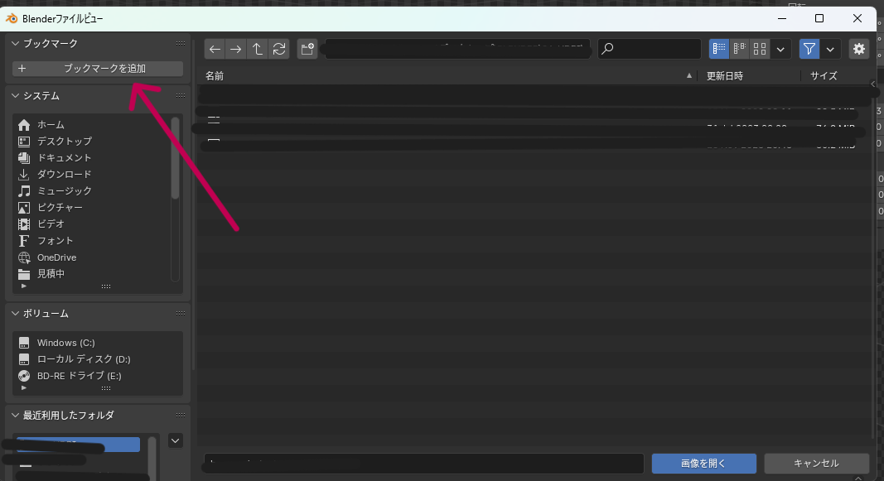Refresh the file list

coord(279,49)
